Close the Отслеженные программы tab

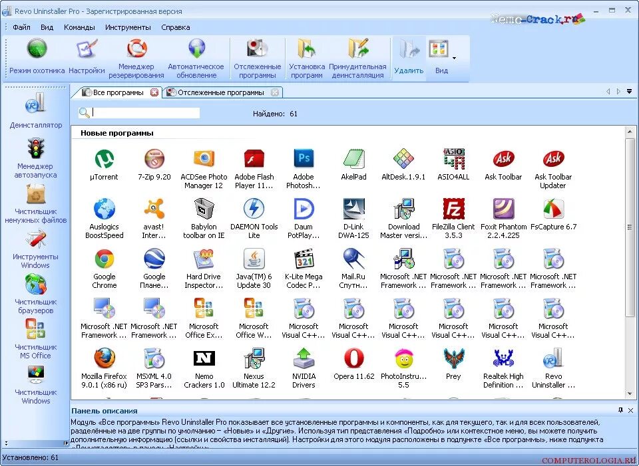pyautogui.click(x=275, y=92)
